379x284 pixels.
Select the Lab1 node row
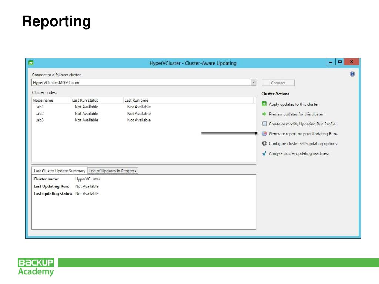144,107
